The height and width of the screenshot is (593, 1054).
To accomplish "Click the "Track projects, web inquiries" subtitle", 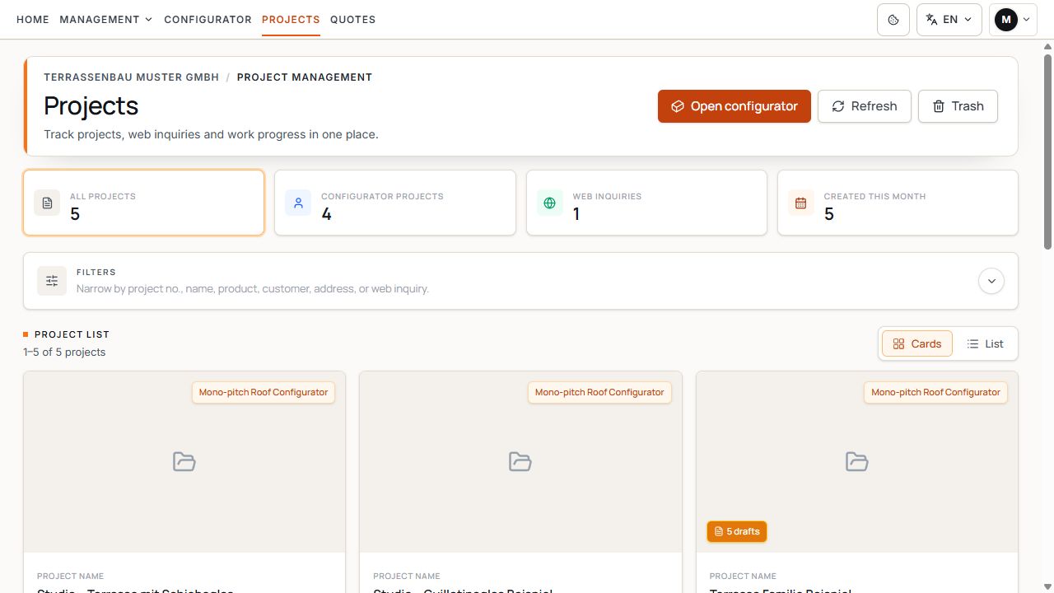I will pos(211,134).
